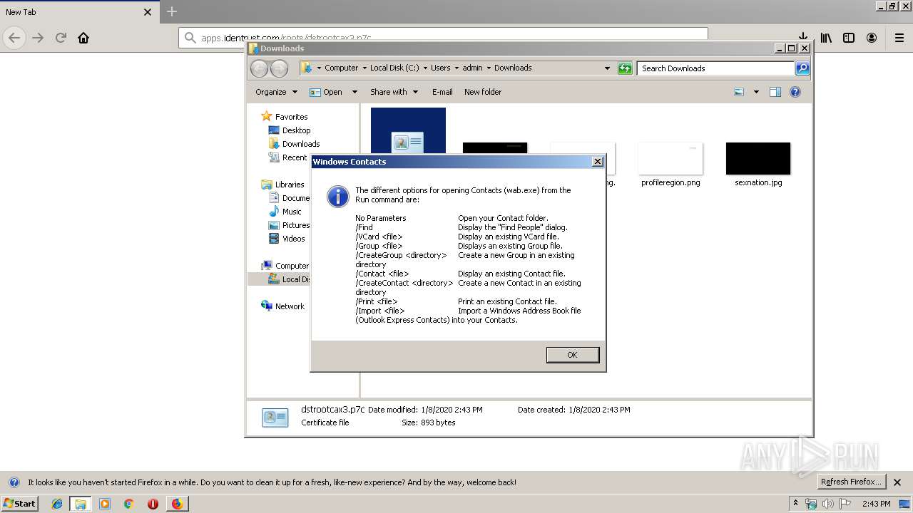
Task: Go back in Firefox
Action: 14,38
